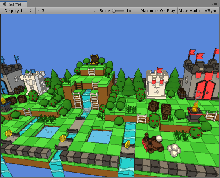
Task: Click the Unity logo icon on the Game tab
Action: [x=5, y=4]
